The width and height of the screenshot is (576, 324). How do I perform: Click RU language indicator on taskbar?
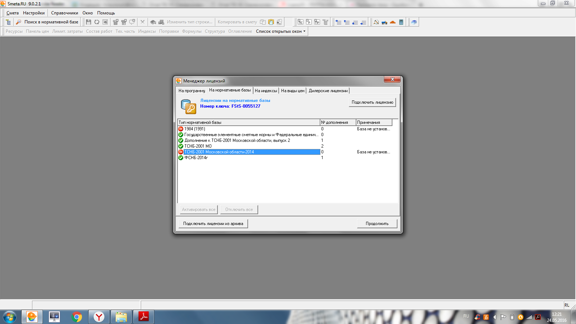(x=466, y=316)
